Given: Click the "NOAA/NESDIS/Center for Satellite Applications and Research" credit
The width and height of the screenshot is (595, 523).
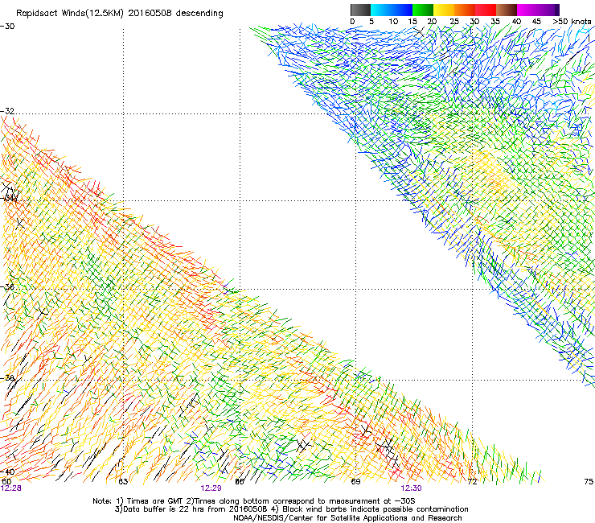Looking at the screenshot, I should [347, 518].
